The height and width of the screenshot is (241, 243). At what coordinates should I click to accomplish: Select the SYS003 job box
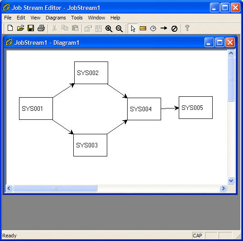click(x=90, y=145)
